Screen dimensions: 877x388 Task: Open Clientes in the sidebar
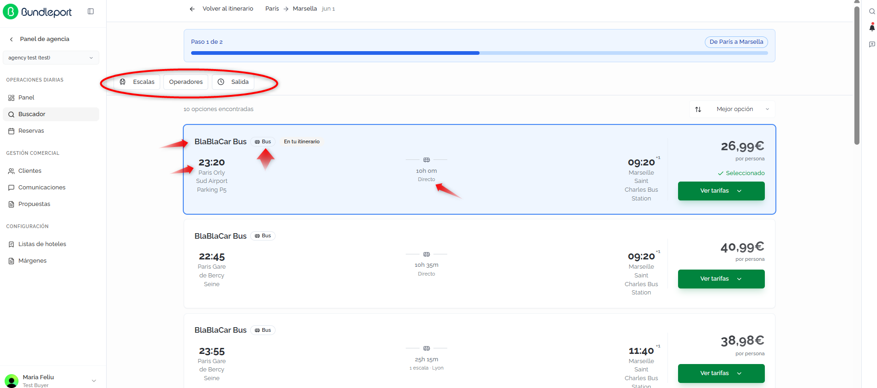click(51, 171)
